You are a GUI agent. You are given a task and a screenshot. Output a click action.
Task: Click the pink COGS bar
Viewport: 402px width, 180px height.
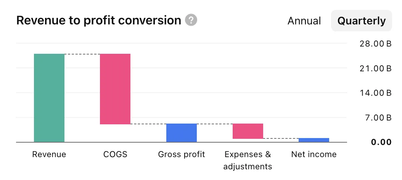tap(115, 89)
